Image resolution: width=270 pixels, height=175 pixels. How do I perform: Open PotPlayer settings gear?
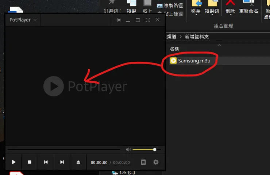[156, 162]
